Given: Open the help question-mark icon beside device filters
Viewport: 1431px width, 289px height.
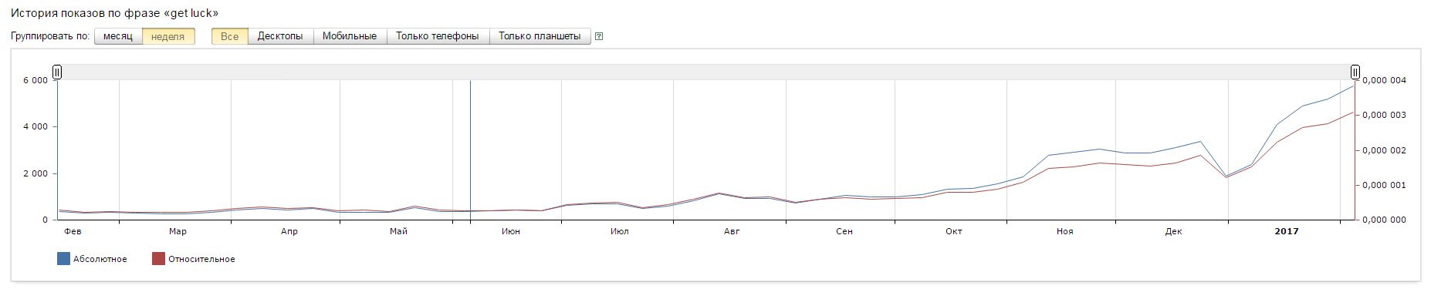Looking at the screenshot, I should (x=599, y=36).
